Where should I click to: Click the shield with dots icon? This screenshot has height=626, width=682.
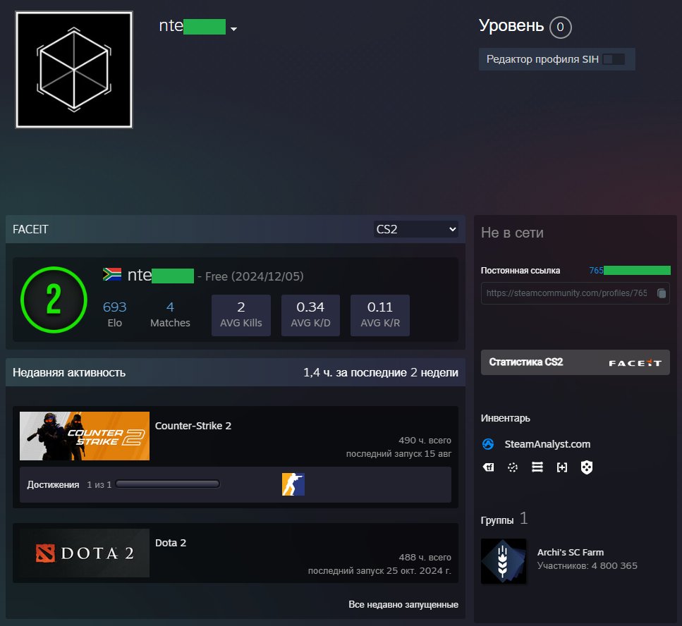click(586, 467)
